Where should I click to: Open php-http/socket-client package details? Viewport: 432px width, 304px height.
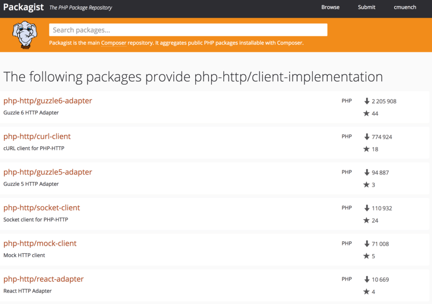pos(42,208)
